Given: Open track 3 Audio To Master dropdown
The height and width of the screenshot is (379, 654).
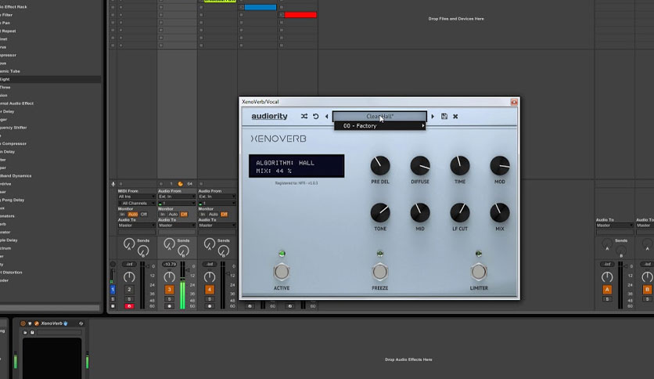Looking at the screenshot, I should (x=177, y=226).
